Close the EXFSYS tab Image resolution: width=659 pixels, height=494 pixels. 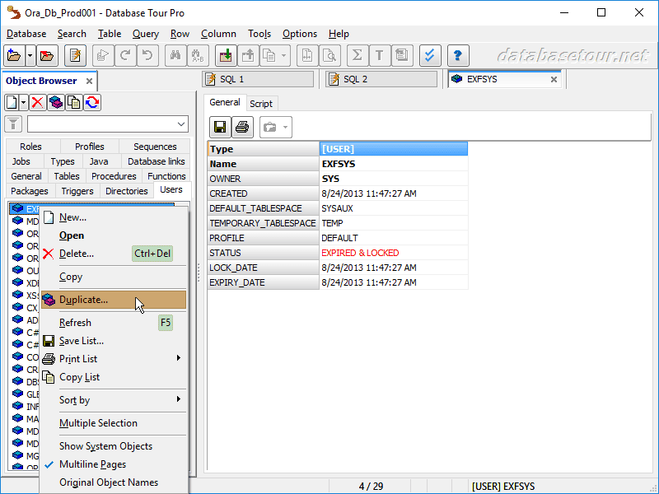point(554,80)
